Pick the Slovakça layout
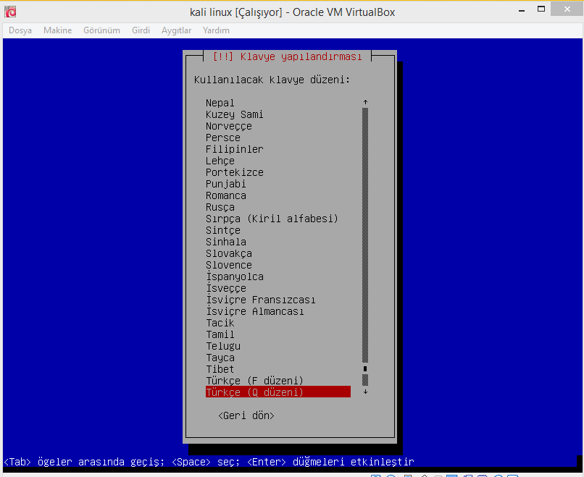The image size is (584, 477). [x=229, y=253]
